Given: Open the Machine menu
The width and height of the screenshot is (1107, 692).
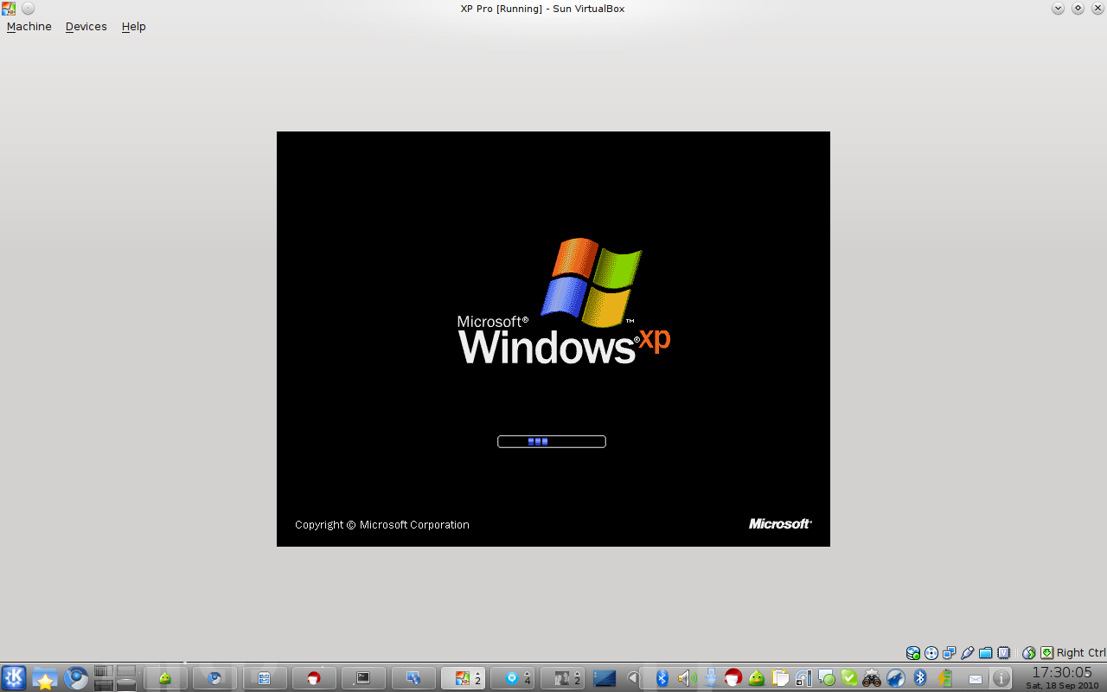Looking at the screenshot, I should [x=29, y=27].
